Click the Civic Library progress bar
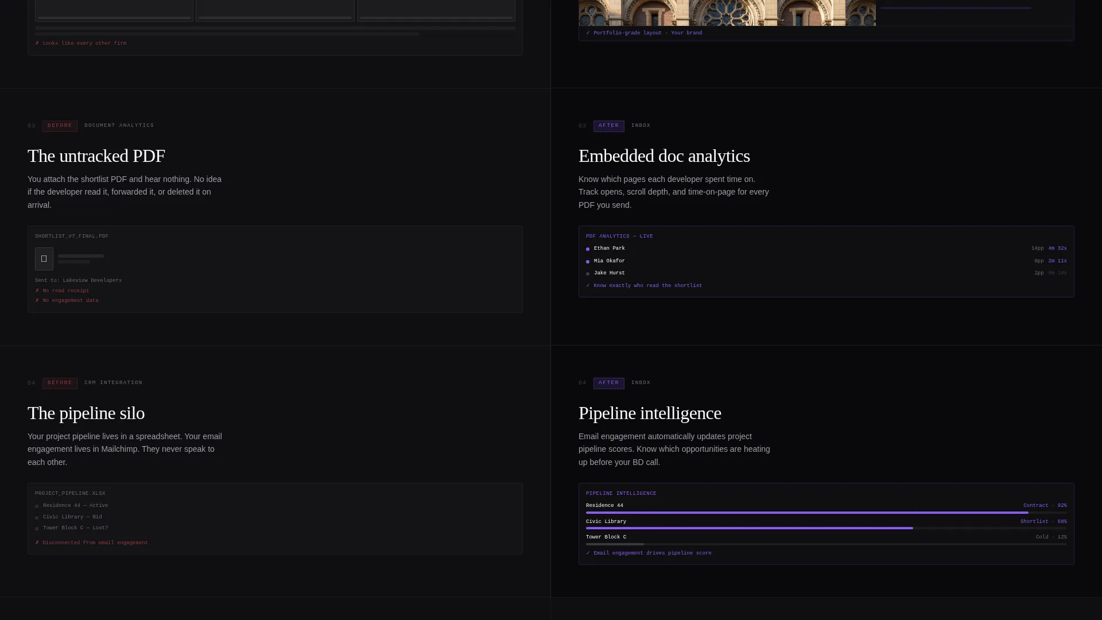 pos(826,528)
